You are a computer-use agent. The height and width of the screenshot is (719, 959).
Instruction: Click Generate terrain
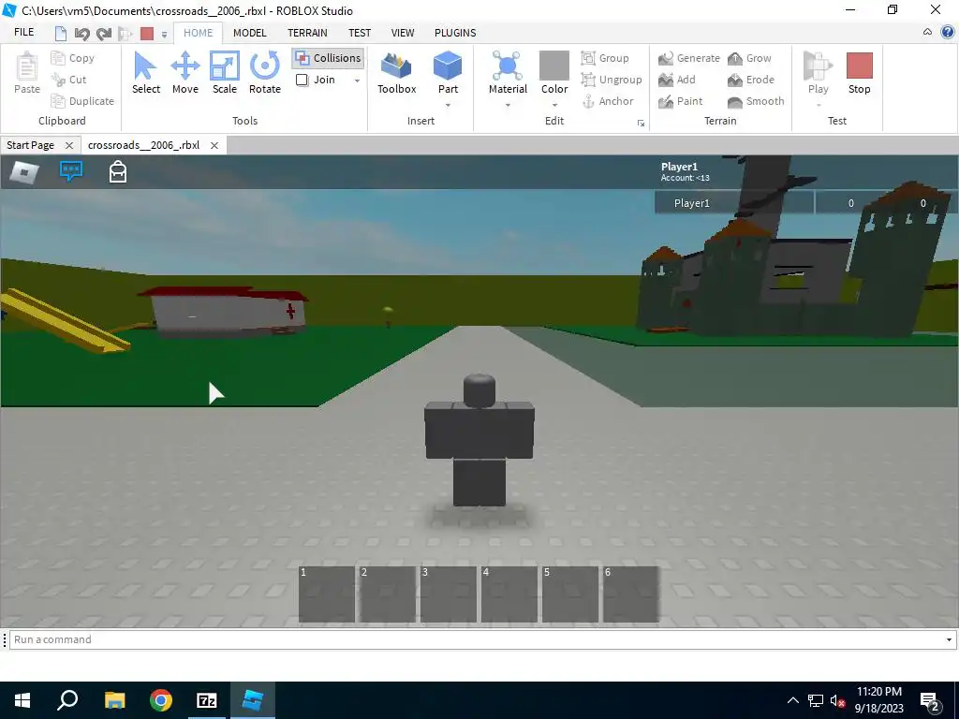pyautogui.click(x=689, y=58)
